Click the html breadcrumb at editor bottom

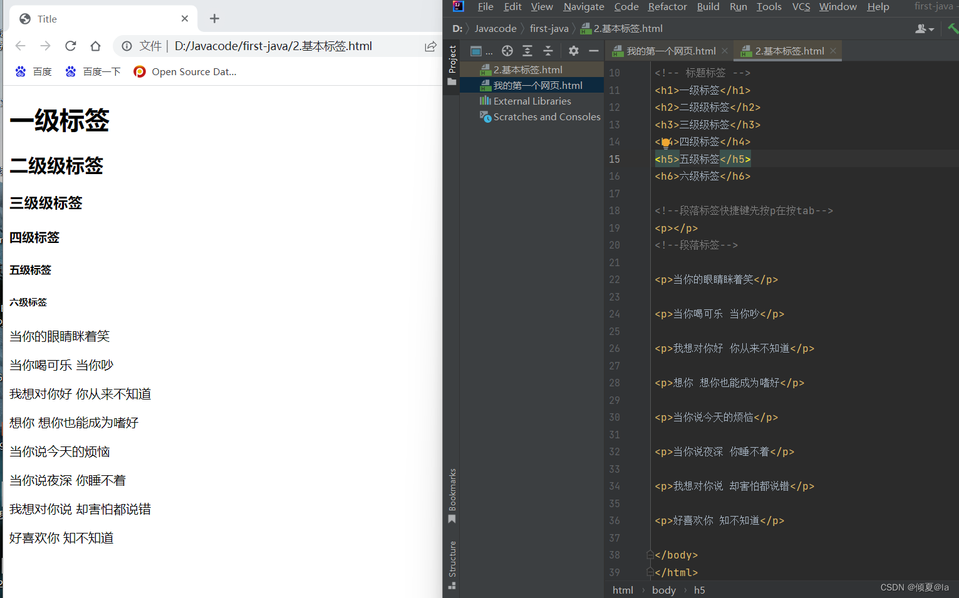[623, 590]
